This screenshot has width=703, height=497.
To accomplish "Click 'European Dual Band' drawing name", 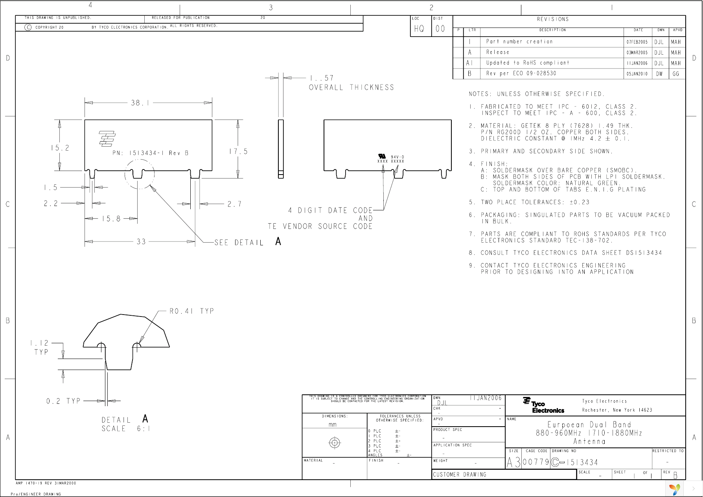I will pyautogui.click(x=589, y=425).
